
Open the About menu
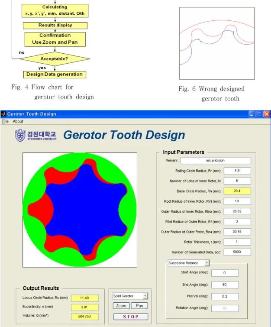18,121
